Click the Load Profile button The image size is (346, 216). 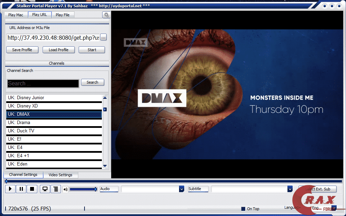coord(59,50)
